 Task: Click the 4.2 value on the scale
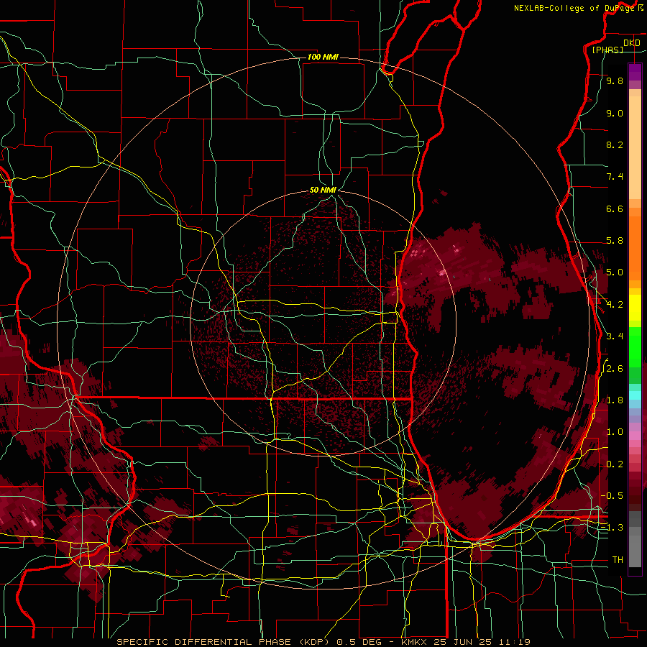[x=615, y=305]
